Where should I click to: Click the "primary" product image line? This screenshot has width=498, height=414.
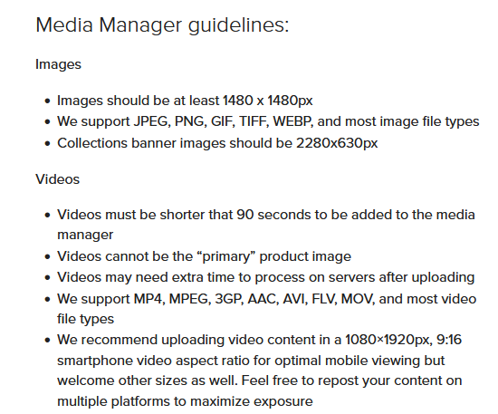pos(205,256)
